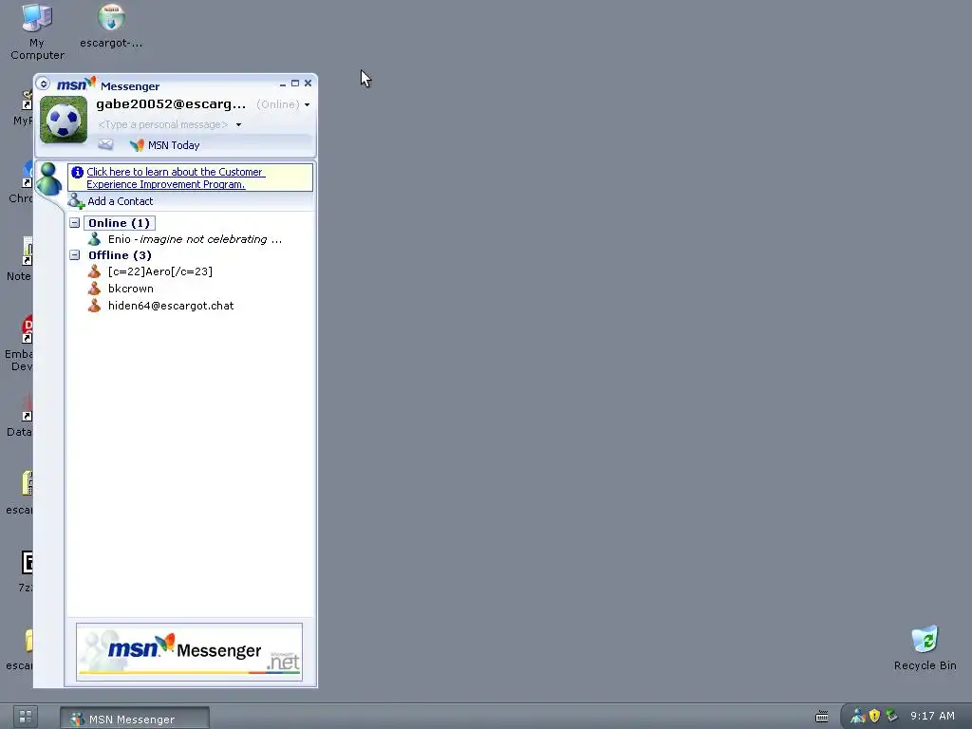Click the yellow security shield tray icon
Viewport: 972px width, 729px height.
tap(874, 716)
